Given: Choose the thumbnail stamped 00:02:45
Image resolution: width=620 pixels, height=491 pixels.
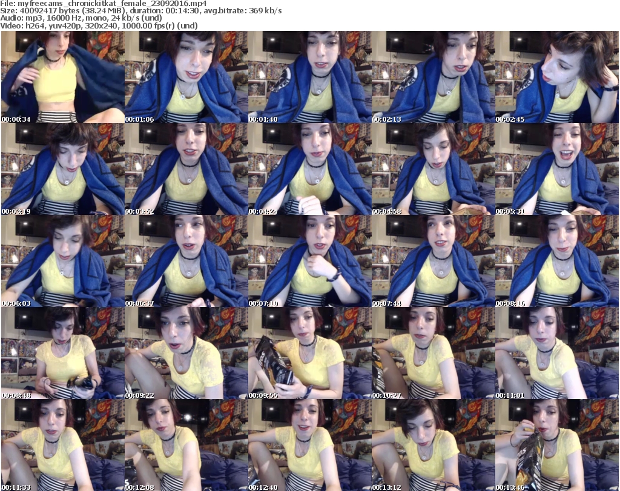Looking at the screenshot, I should point(557,77).
